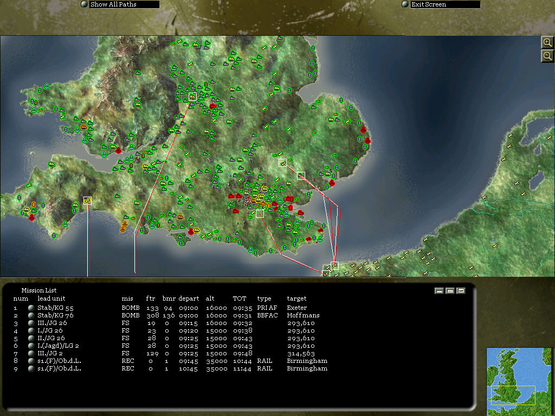Click lead unit name III./JG 2

pos(50,353)
